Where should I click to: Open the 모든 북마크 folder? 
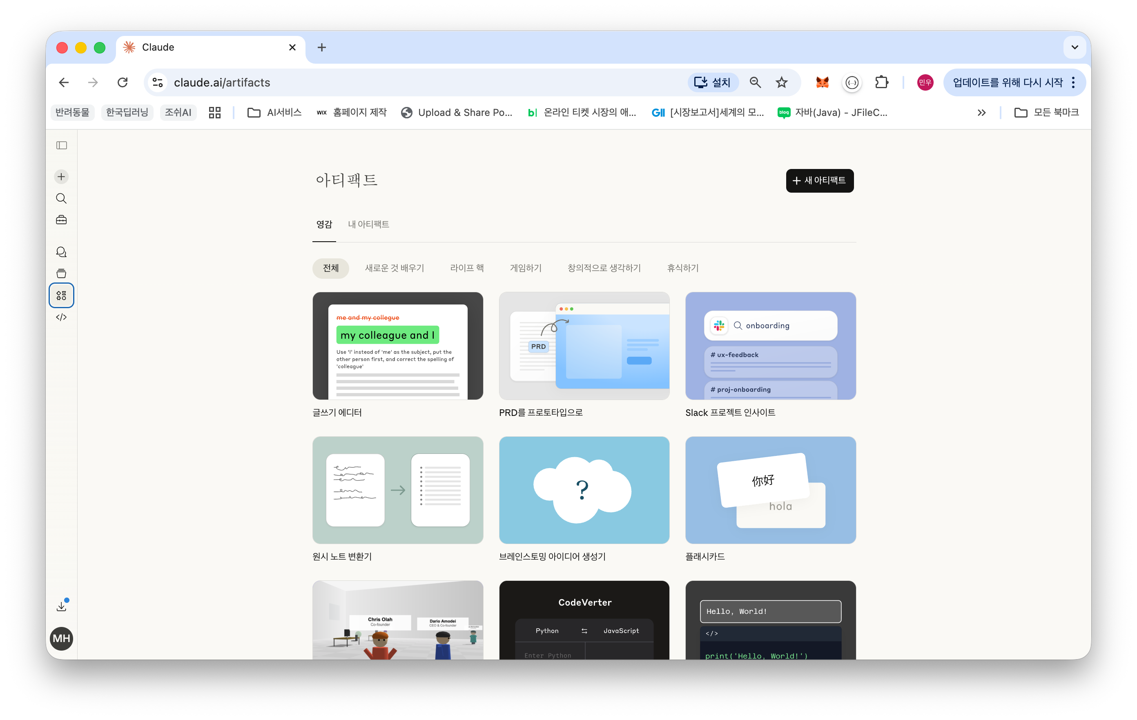(1046, 112)
